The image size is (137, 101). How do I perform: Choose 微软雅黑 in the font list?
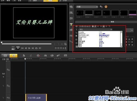click(99, 41)
